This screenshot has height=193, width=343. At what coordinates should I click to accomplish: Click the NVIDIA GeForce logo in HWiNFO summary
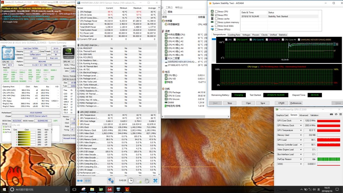coord(69,53)
